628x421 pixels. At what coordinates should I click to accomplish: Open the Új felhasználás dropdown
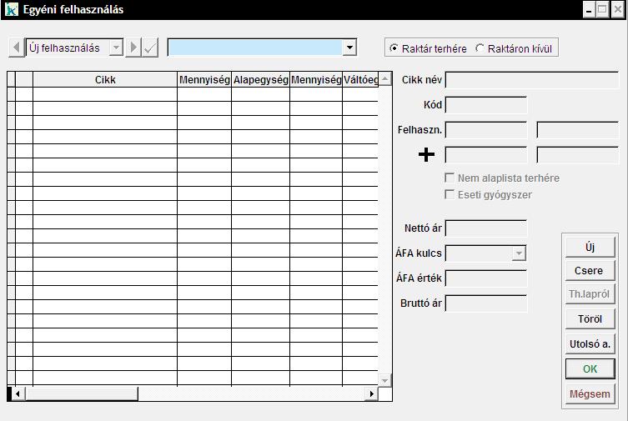[116, 48]
